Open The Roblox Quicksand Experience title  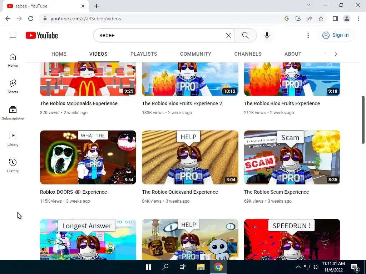coord(180,192)
